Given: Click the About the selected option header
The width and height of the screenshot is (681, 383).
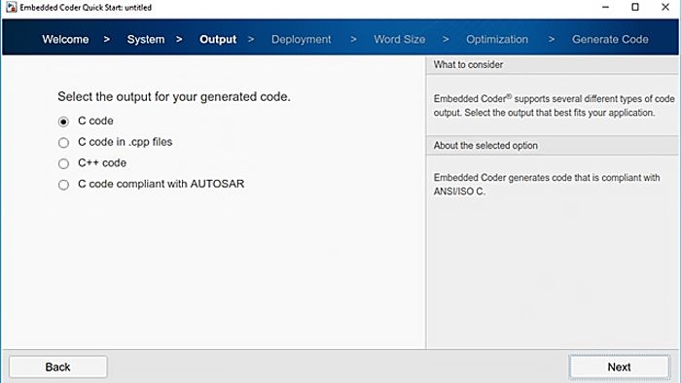Looking at the screenshot, I should (552, 146).
